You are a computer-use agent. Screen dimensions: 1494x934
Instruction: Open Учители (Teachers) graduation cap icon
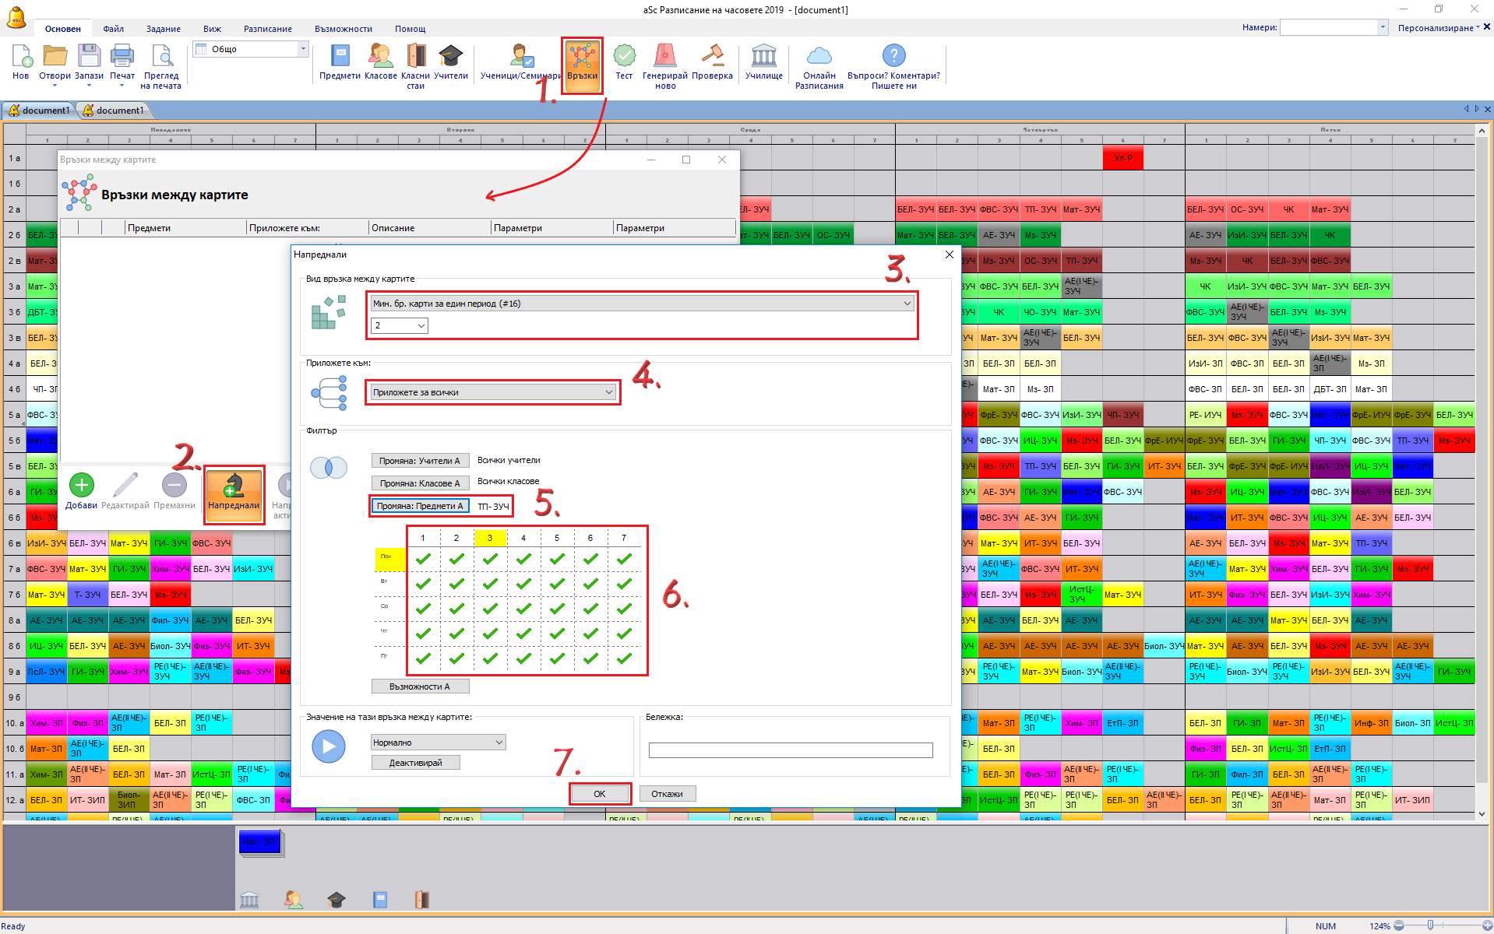pos(450,57)
